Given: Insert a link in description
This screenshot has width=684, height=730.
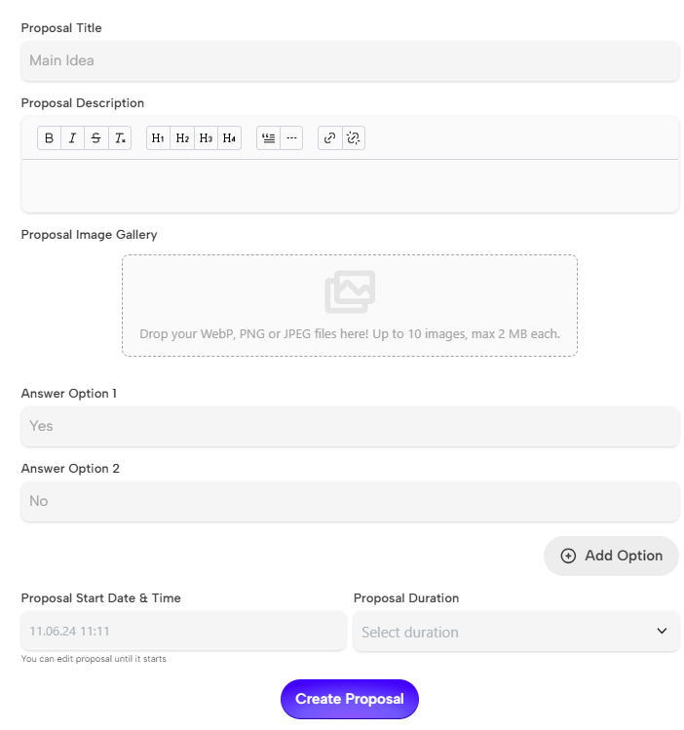Looking at the screenshot, I should 329,138.
